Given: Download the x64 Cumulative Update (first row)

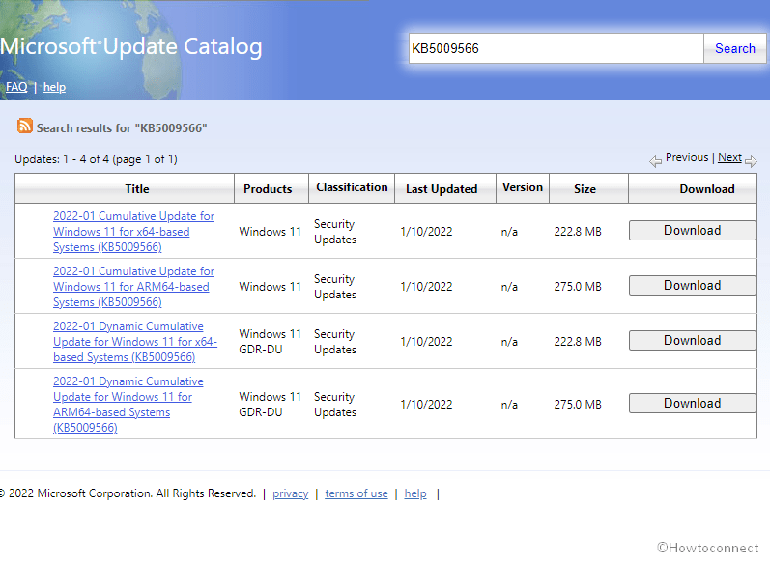Looking at the screenshot, I should click(x=692, y=231).
